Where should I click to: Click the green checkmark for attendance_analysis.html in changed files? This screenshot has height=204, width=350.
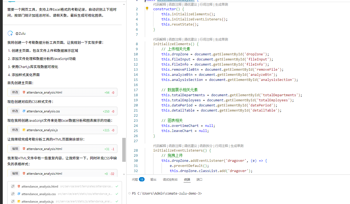pyautogui.click(x=117, y=186)
